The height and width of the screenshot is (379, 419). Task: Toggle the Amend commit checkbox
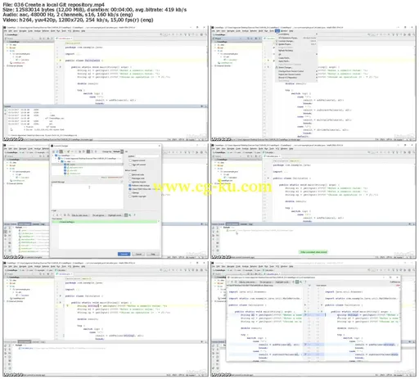pos(130,160)
